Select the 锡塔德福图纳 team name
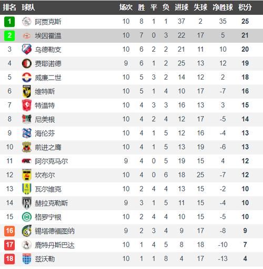The width and height of the screenshot is (263, 269). 55,231
